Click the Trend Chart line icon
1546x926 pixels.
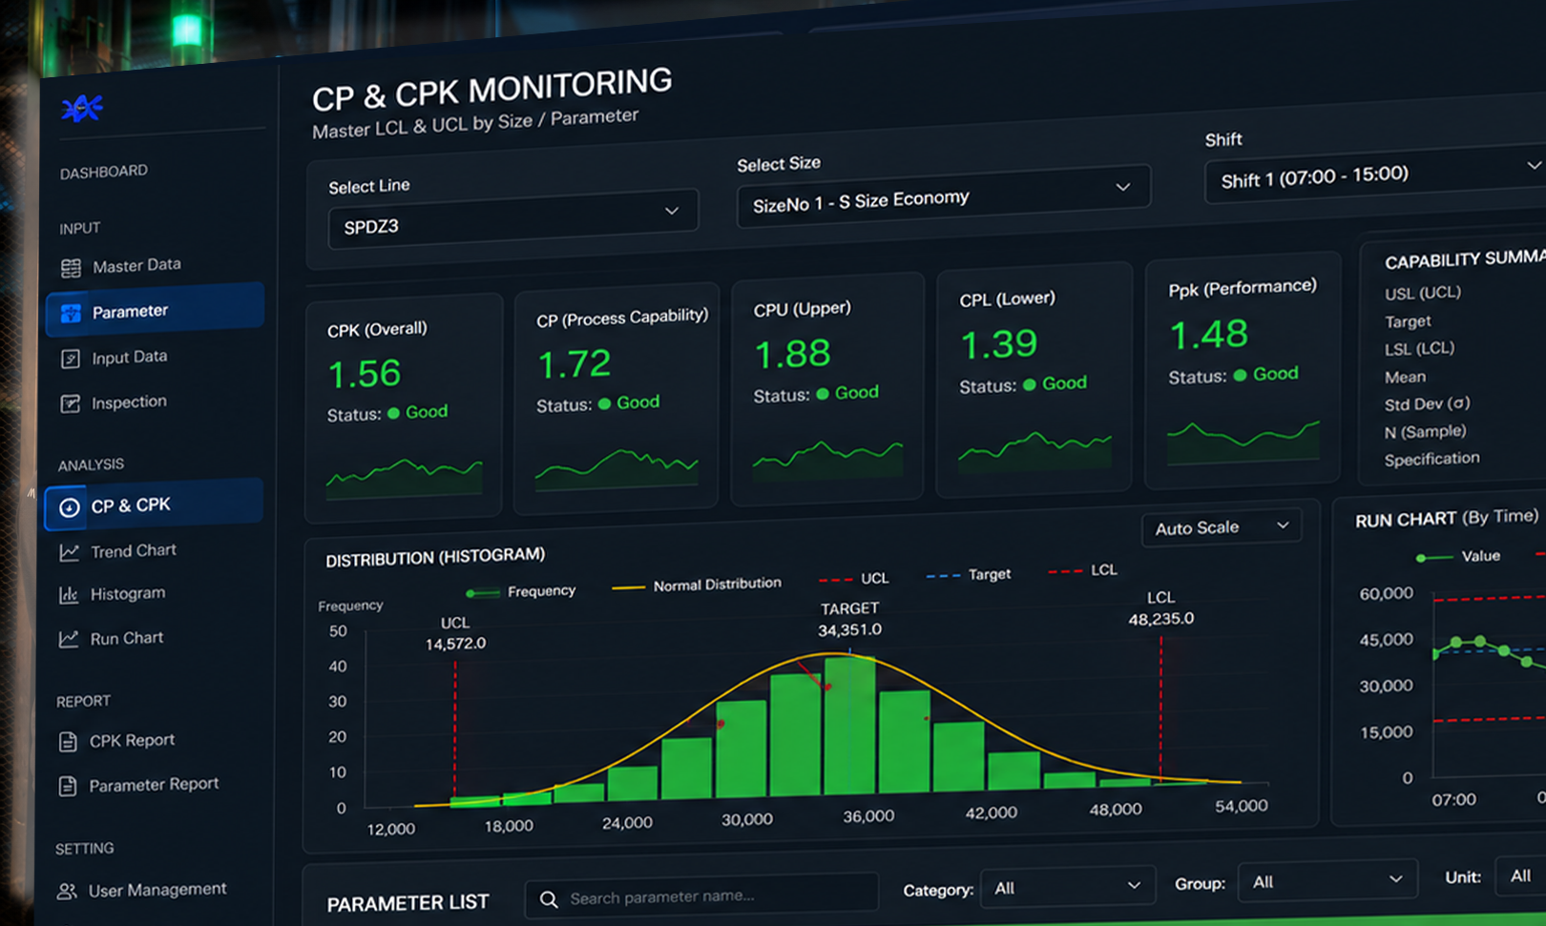tap(69, 552)
